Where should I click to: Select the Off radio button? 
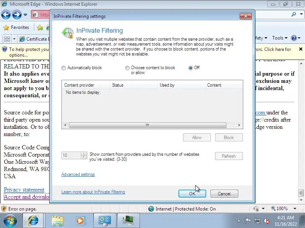coord(194,68)
